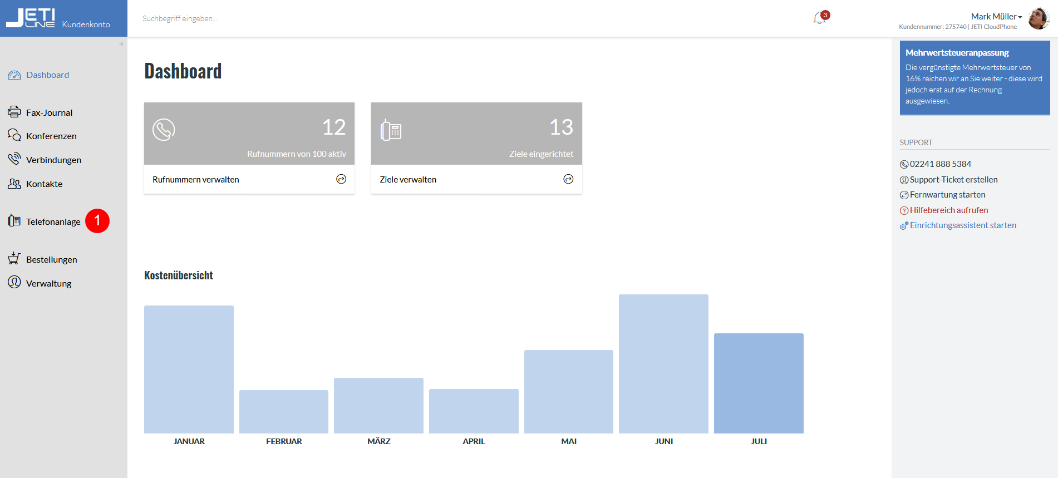Open the Dashboard menu item
This screenshot has width=1058, height=478.
47,75
